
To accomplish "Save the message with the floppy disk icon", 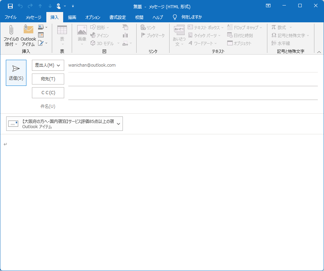I will point(10,6).
